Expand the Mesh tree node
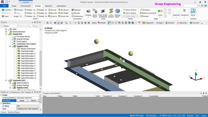 (x=6, y=29)
